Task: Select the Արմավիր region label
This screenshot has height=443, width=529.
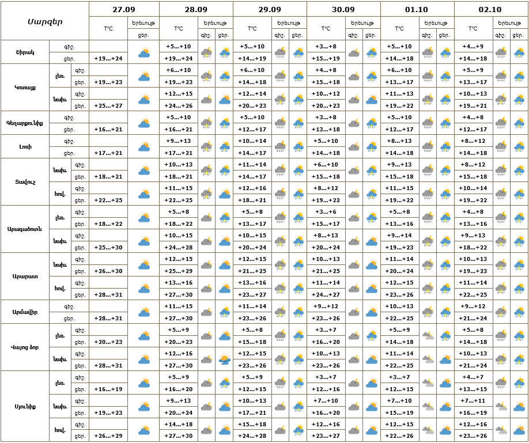Action: tap(25, 312)
